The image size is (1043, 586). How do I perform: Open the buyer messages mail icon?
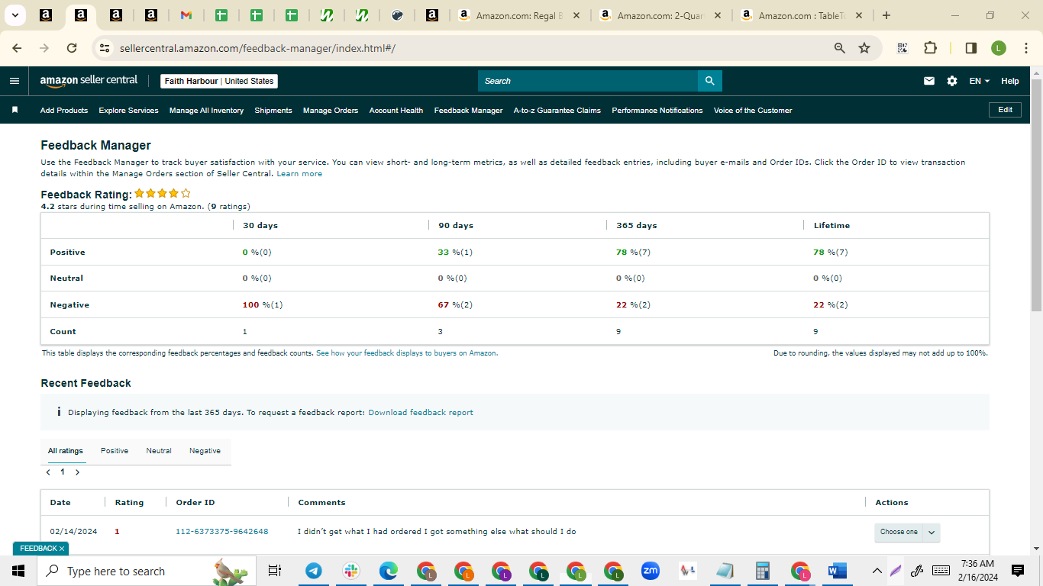(x=929, y=81)
